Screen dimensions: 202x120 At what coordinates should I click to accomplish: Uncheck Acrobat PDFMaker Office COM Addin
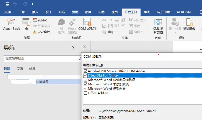[x=85, y=71]
